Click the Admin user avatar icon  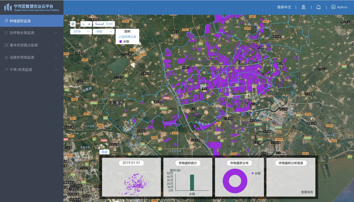point(333,7)
